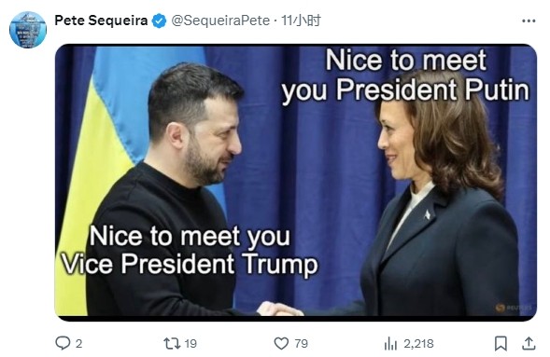This screenshot has width=550, height=357.
Task: Open the @SequeiraPete handle link
Action: click(x=220, y=21)
